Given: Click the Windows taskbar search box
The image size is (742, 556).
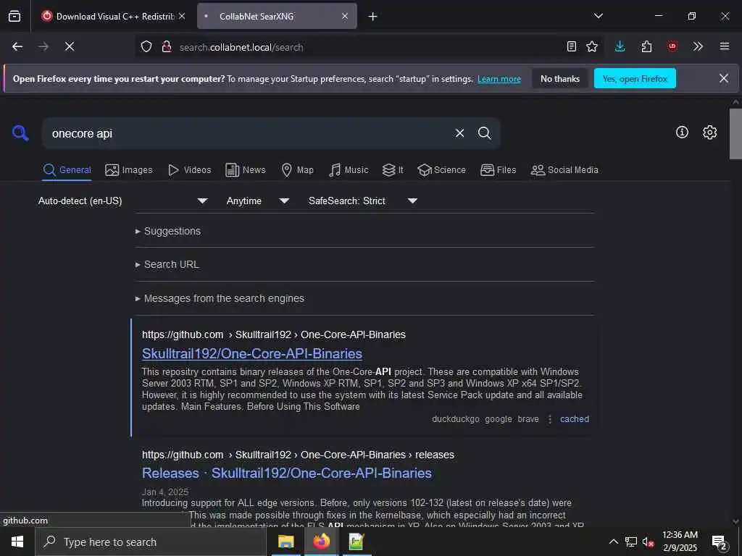Looking at the screenshot, I should tap(151, 542).
